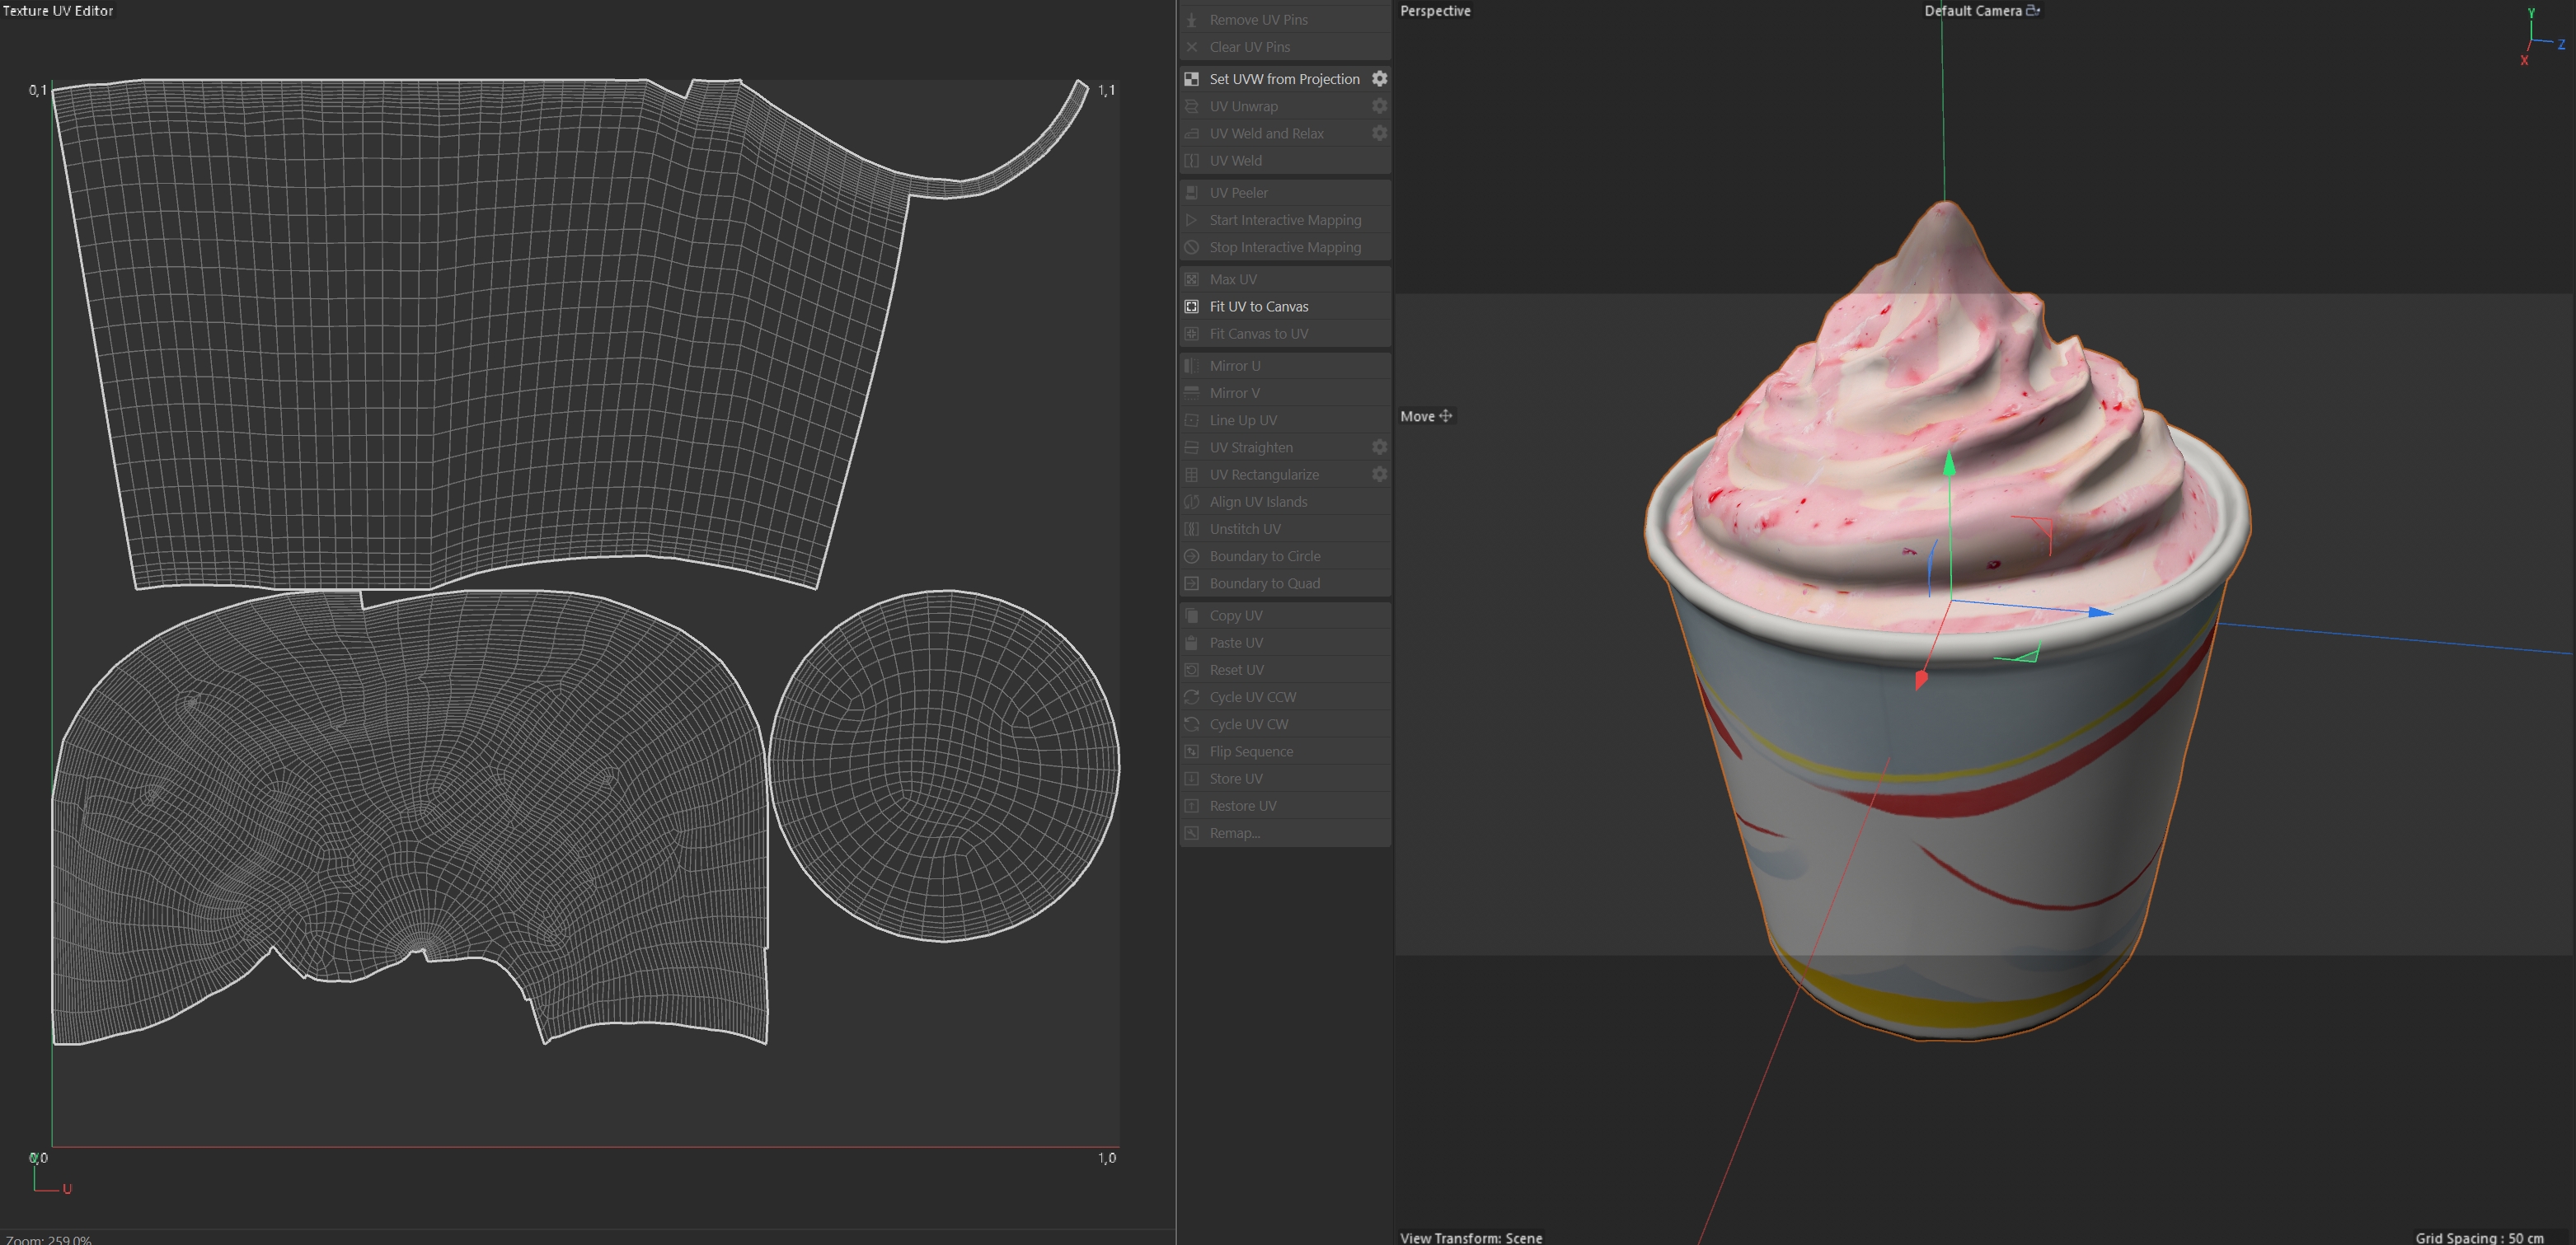Click the Set UVW from Projection icon
The width and height of the screenshot is (2576, 1245).
tap(1191, 79)
